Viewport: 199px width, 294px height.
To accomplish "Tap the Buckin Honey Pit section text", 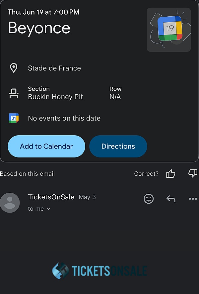I will 55,97.
